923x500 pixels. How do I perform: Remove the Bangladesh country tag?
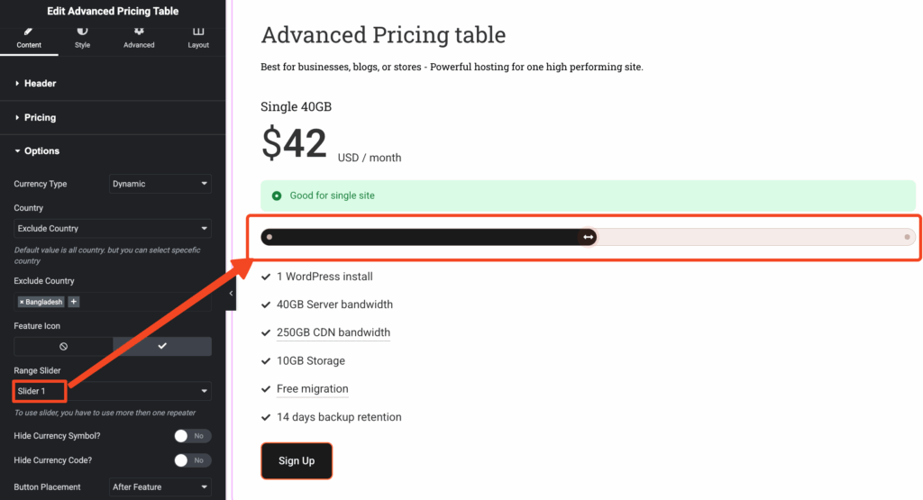click(22, 302)
